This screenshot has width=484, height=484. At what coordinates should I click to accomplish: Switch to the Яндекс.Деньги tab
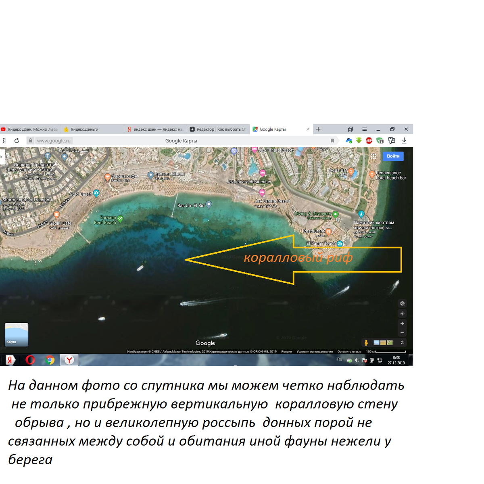[93, 129]
